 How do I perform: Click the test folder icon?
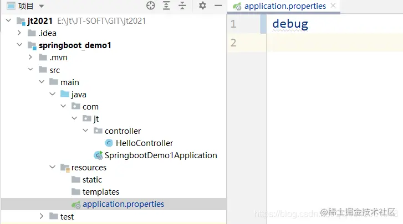tap(54, 216)
